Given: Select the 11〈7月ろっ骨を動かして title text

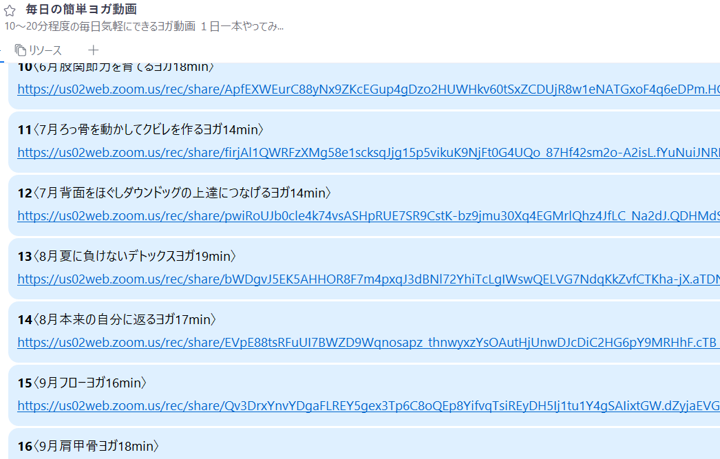Looking at the screenshot, I should coord(140,129).
